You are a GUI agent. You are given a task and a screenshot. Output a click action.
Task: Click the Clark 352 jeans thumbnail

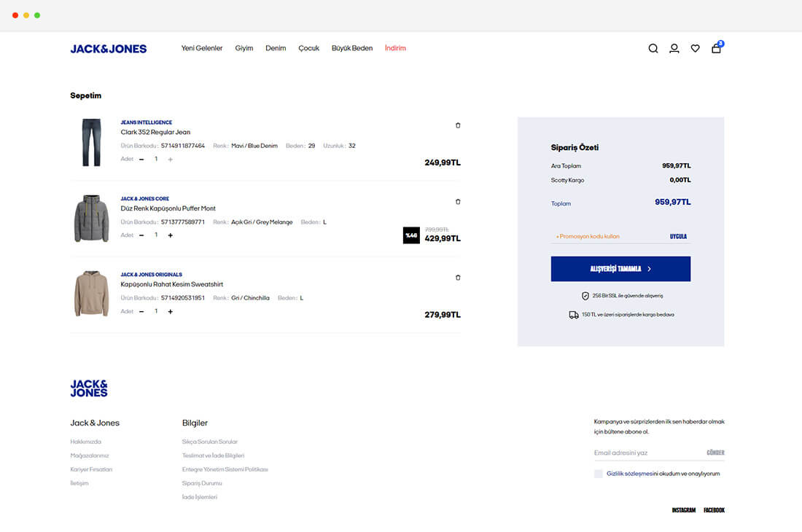[x=92, y=143]
